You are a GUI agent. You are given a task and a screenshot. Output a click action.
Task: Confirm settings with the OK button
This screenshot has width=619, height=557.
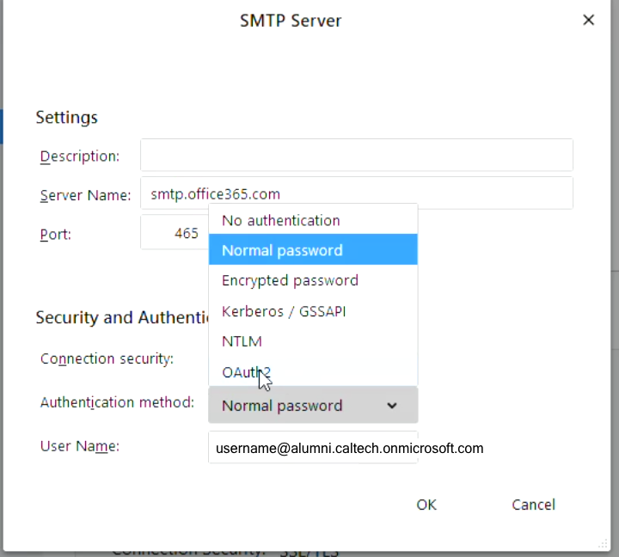click(426, 505)
